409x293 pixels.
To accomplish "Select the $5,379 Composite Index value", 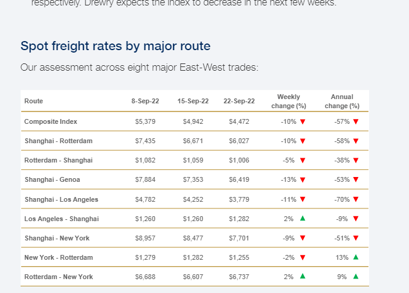I will (x=145, y=121).
